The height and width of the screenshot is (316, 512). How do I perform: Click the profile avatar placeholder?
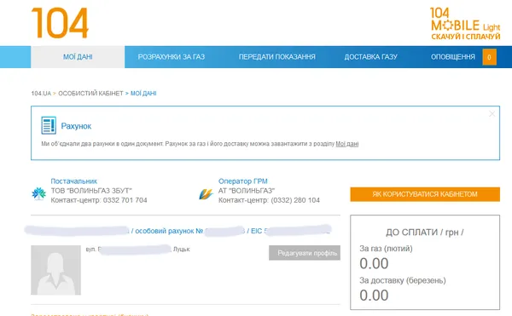(55, 270)
